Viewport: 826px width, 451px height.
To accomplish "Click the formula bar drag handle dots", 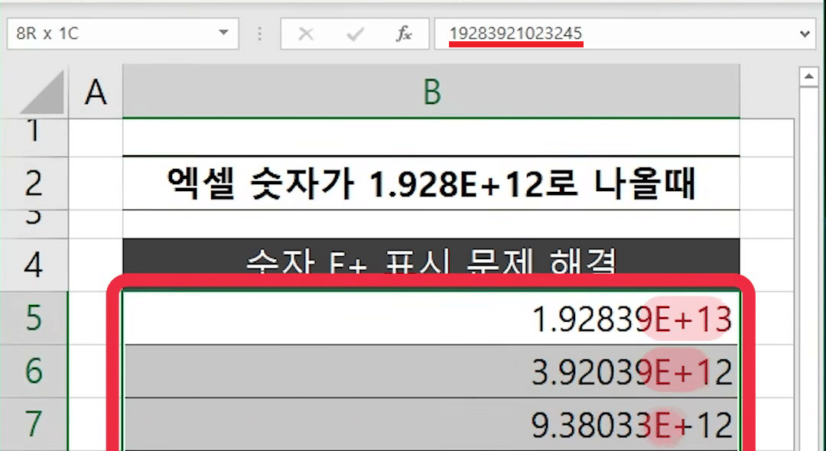I will pyautogui.click(x=260, y=34).
